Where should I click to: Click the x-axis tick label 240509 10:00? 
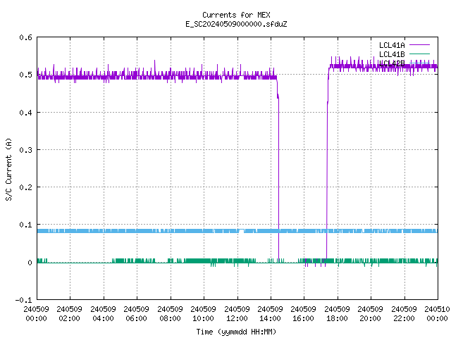204,313
